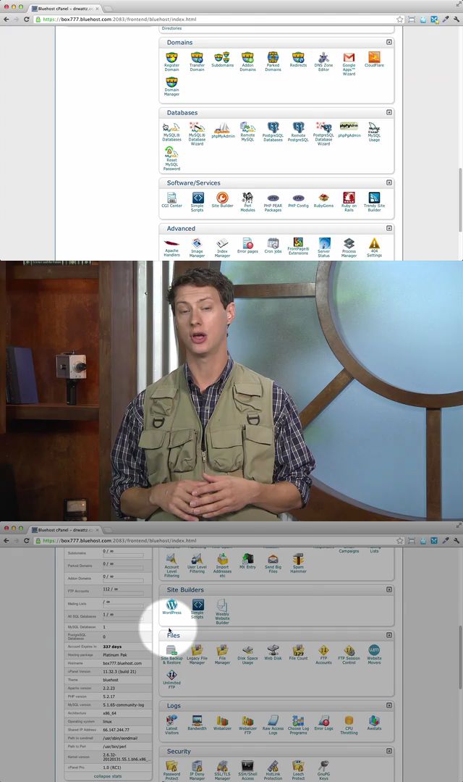Screen dimensions: 463x782
Task: Open the Subdomains icon
Action: coord(222,59)
